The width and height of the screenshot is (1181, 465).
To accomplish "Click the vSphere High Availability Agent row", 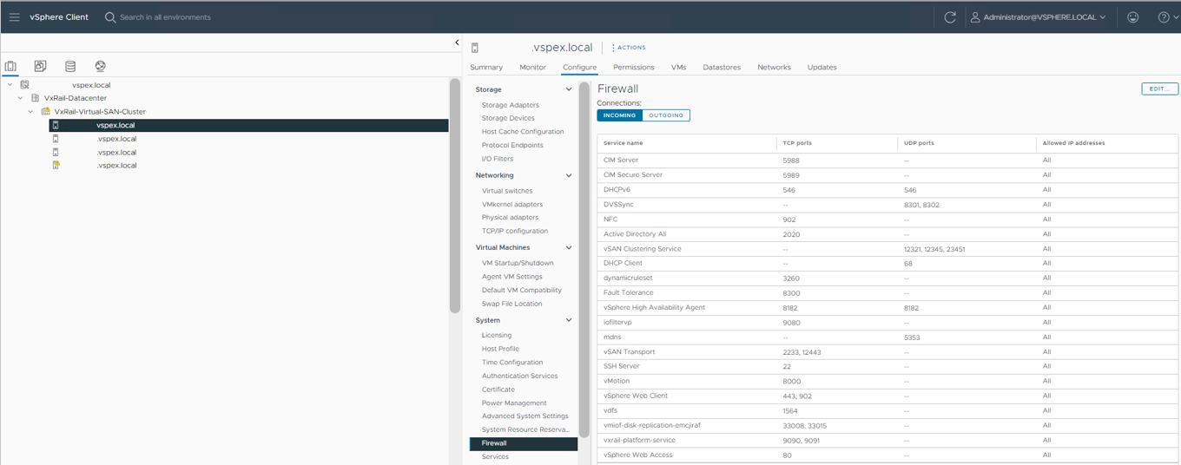I will click(887, 308).
